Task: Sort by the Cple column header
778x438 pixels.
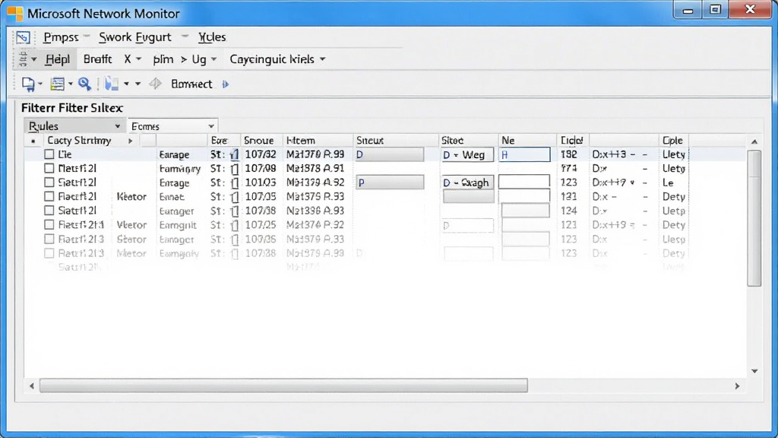Action: (673, 141)
